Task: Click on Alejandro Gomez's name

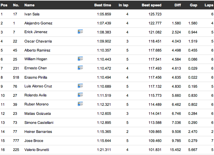Action: pos(38,23)
